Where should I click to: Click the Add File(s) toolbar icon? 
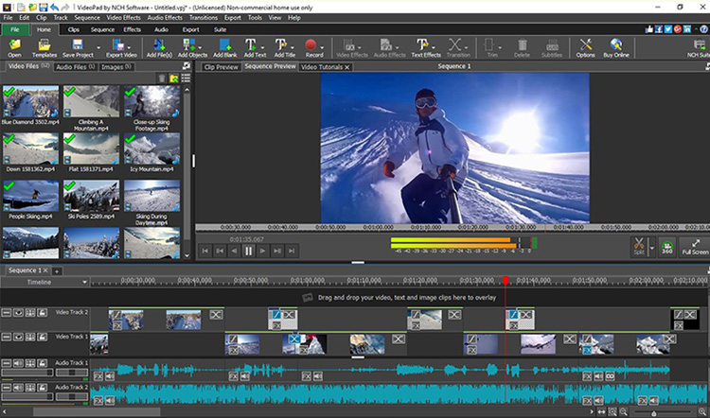[x=159, y=48]
